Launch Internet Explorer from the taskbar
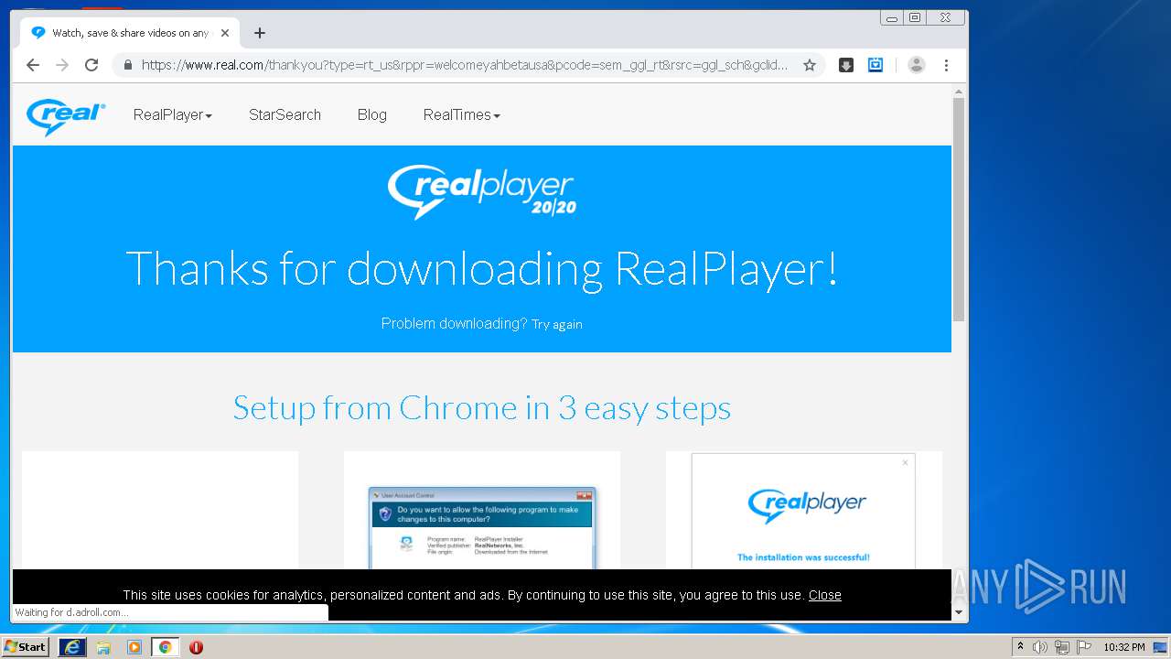Viewport: 1171px width, 659px height. coord(71,647)
